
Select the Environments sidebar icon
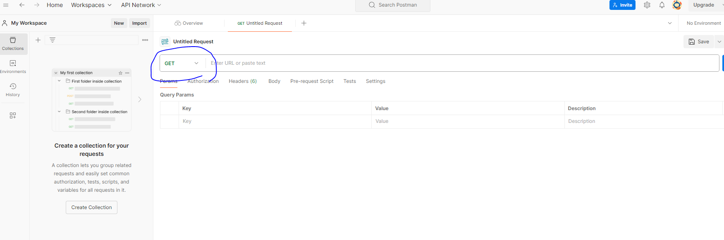(13, 66)
